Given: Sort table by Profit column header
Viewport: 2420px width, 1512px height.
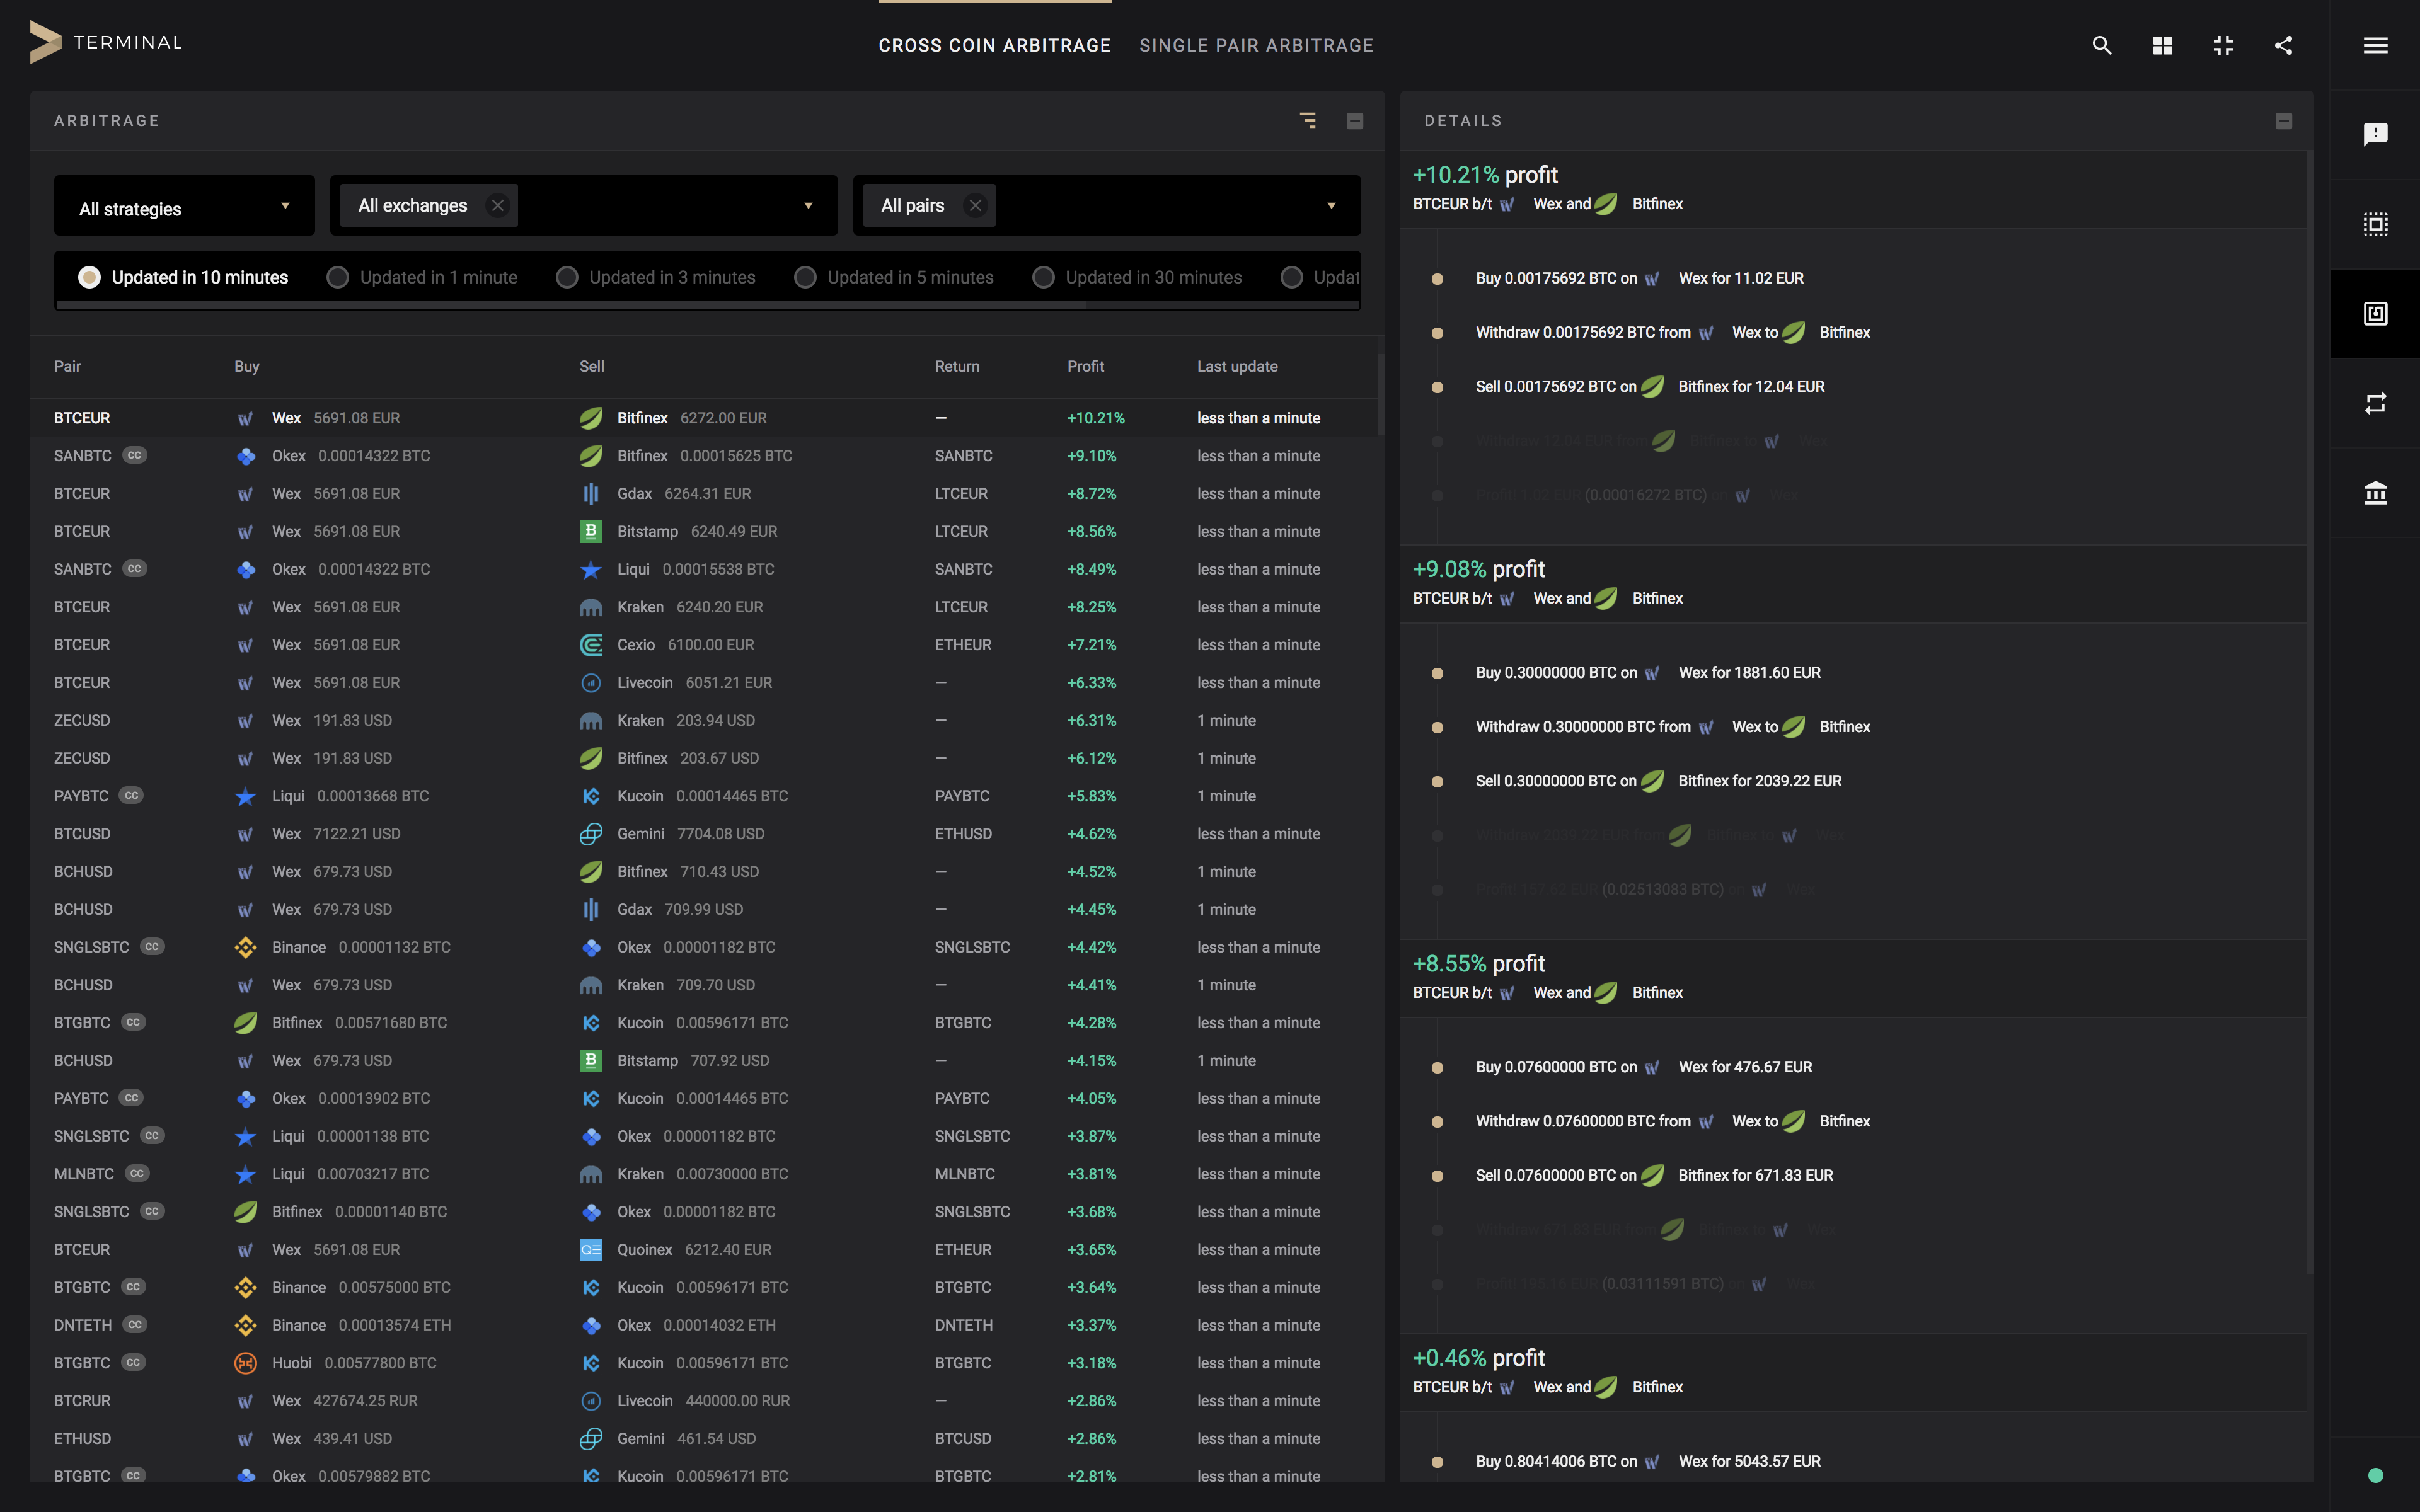Looking at the screenshot, I should coord(1085,366).
